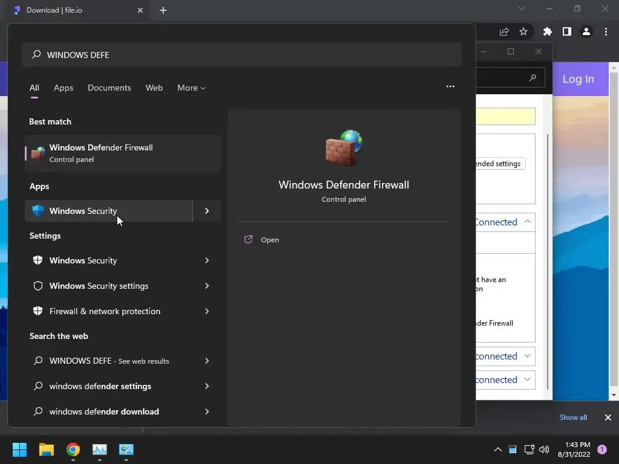
Task: Click the network icon in system tray
Action: pos(529,449)
